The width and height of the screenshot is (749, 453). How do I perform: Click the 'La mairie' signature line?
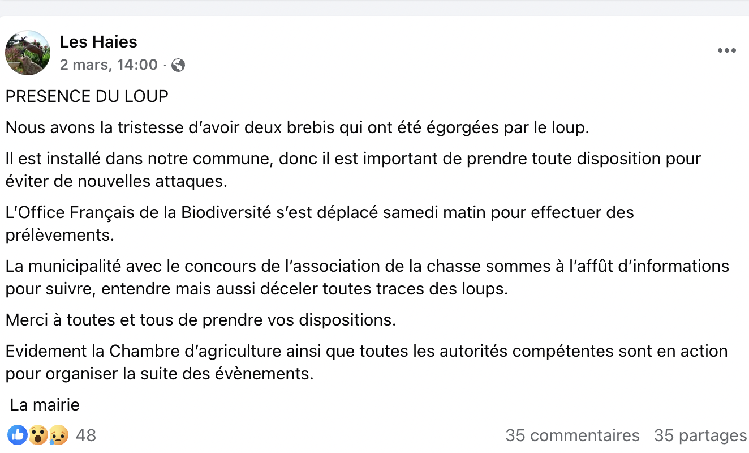pos(45,405)
